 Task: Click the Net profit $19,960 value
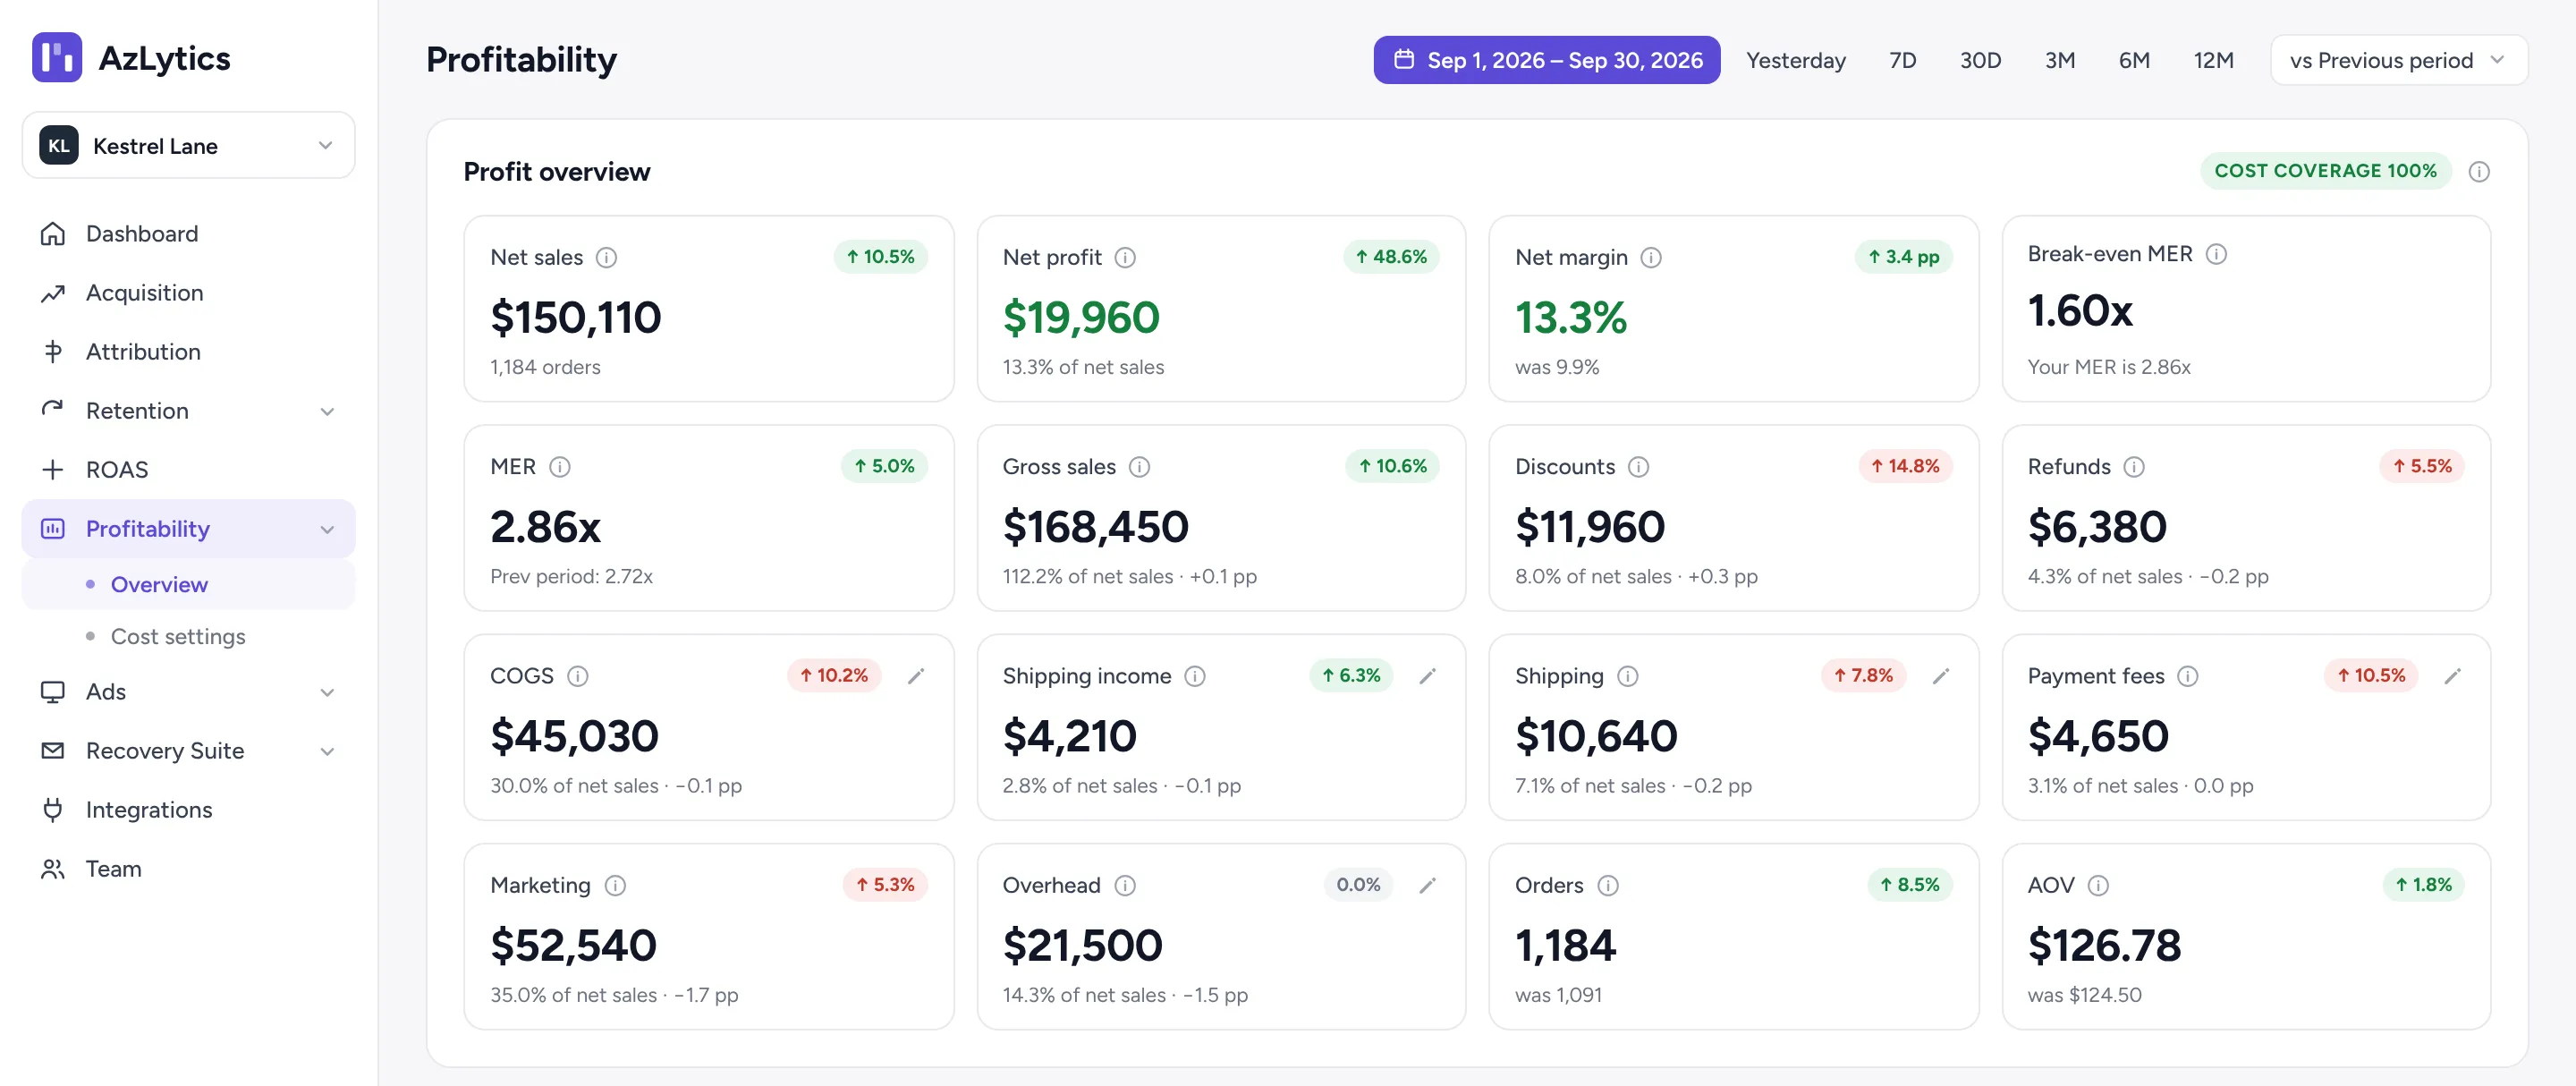(x=1080, y=318)
